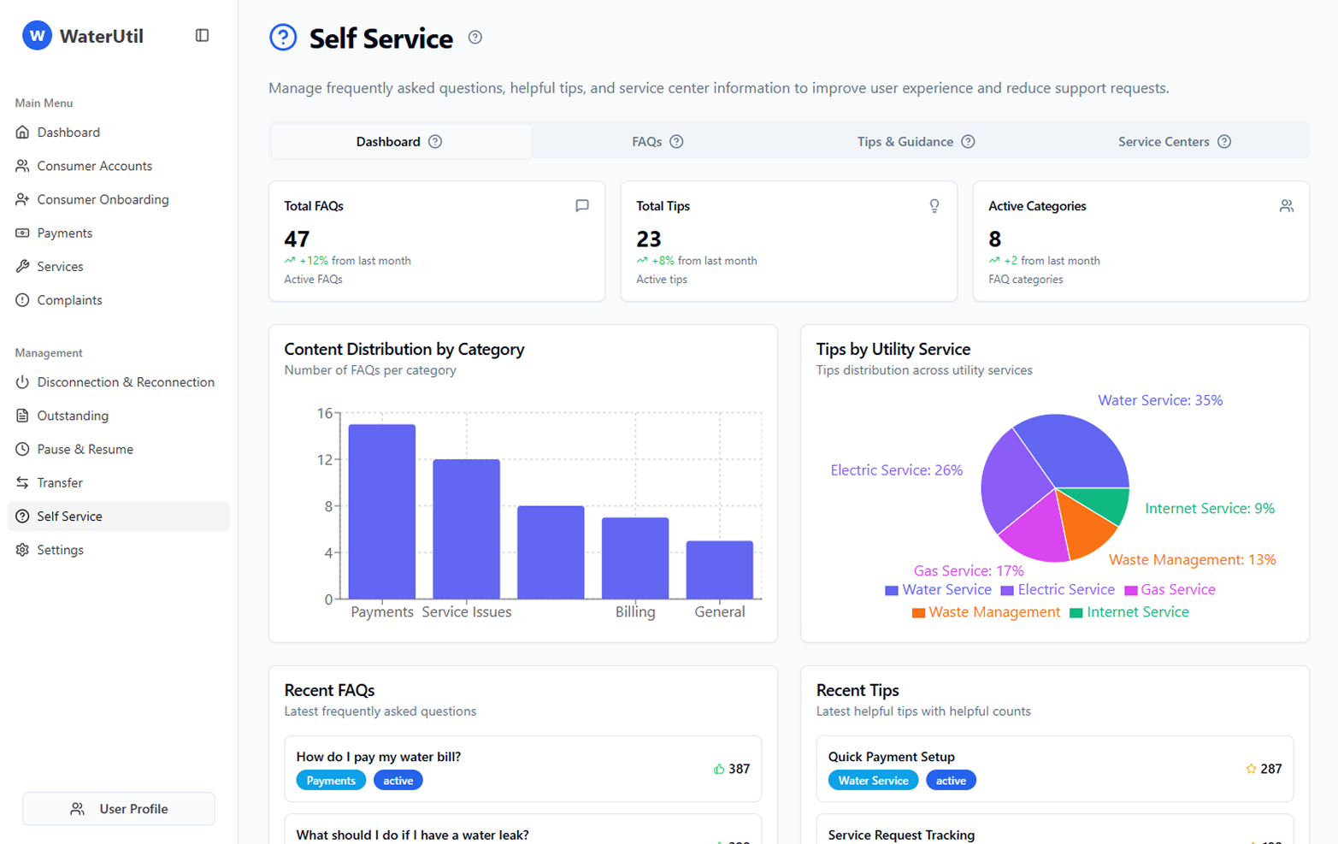This screenshot has height=844, width=1338.
Task: Switch to the FAQs tab
Action: [648, 141]
